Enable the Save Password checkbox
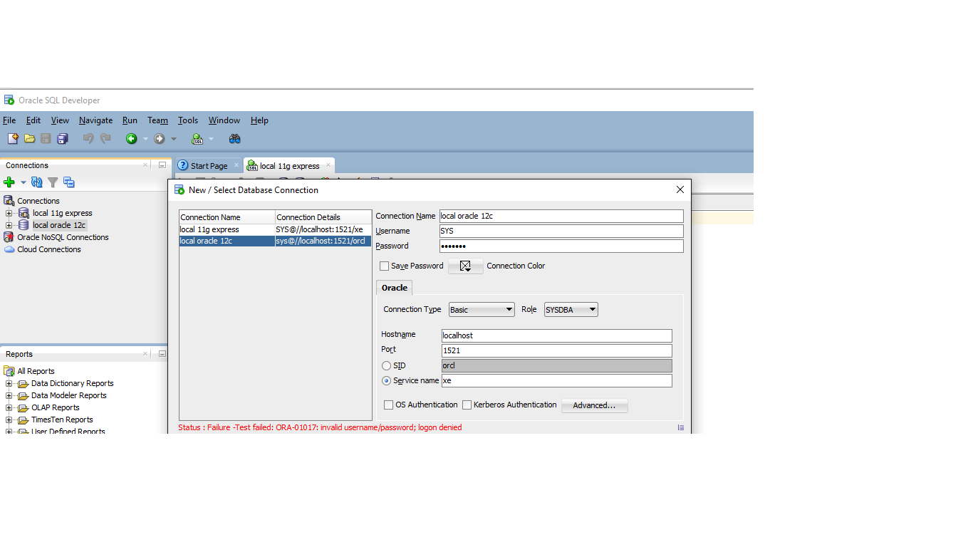 385,266
